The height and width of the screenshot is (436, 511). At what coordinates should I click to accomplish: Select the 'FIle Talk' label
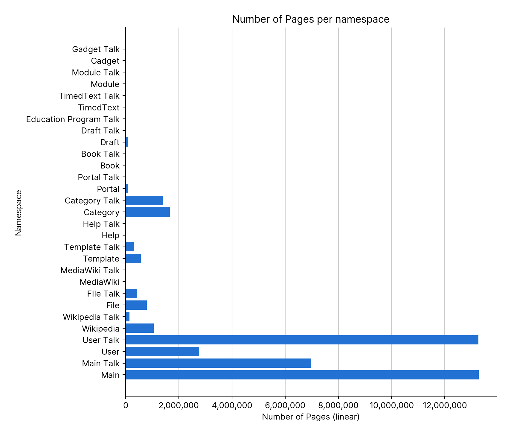(x=103, y=294)
